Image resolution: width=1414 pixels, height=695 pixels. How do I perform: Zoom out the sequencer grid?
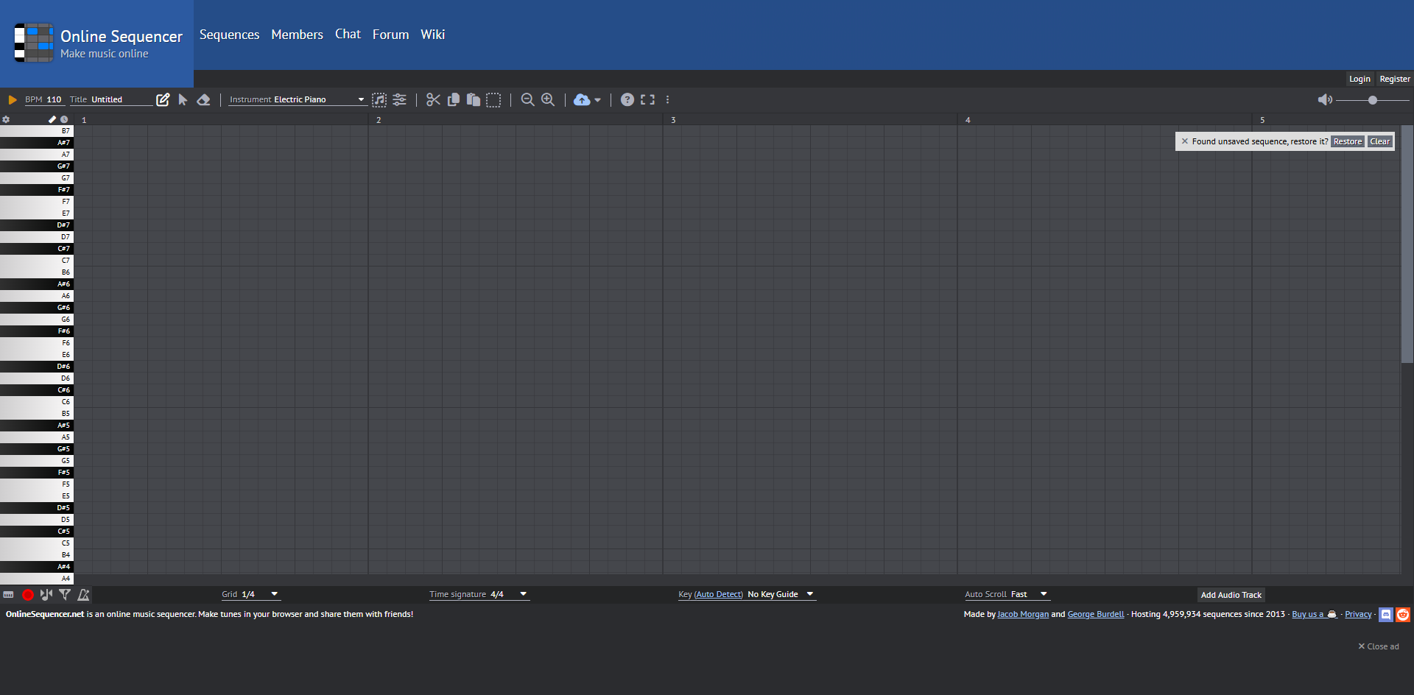527,100
